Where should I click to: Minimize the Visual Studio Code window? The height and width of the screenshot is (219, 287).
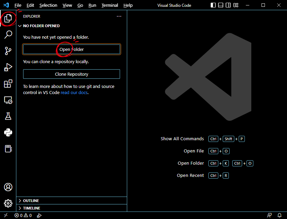tap(248, 5)
